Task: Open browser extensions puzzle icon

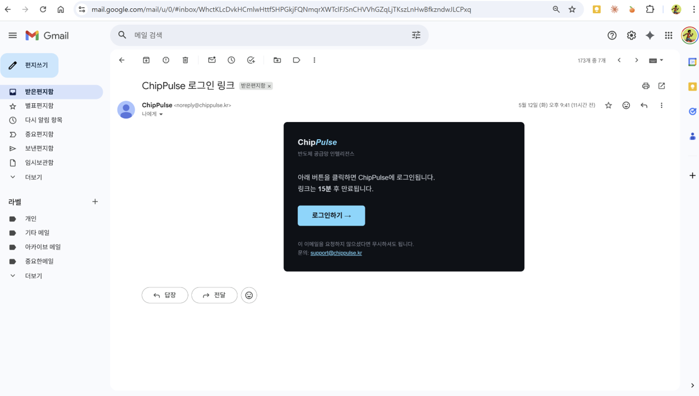Action: pos(650,9)
